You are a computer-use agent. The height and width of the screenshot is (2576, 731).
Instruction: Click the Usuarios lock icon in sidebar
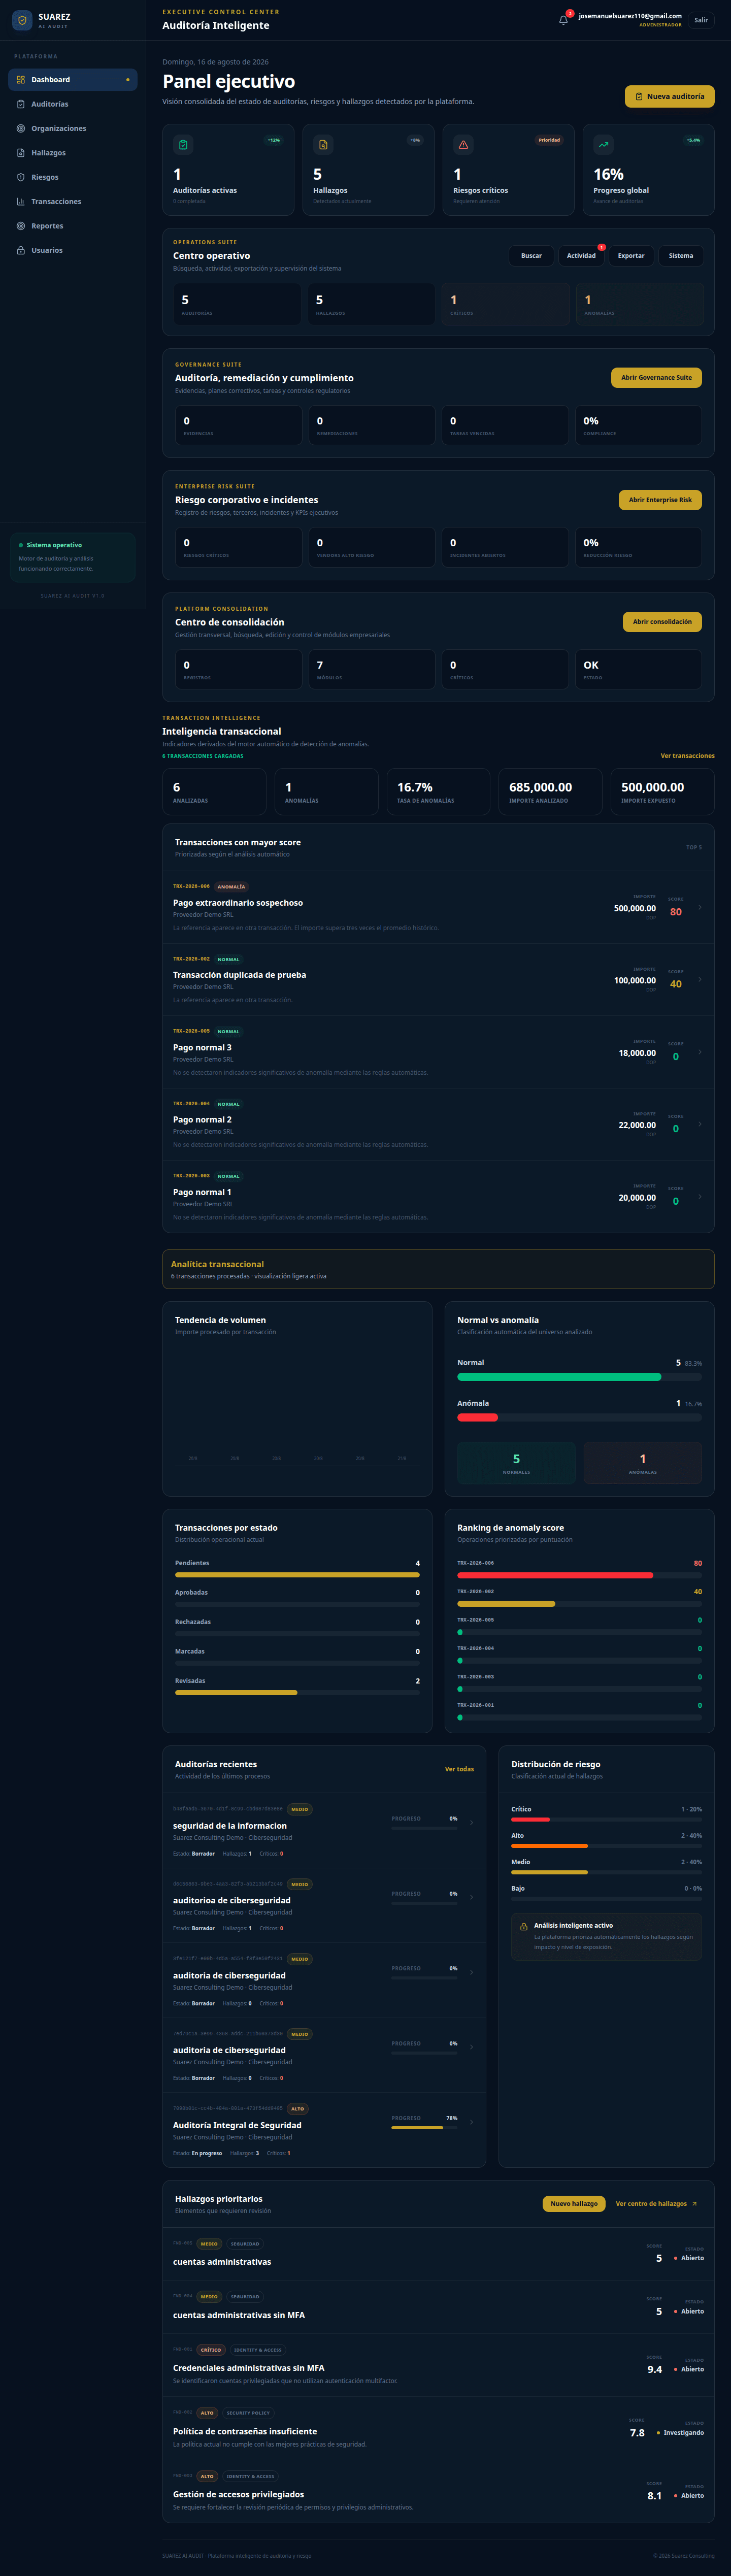pyautogui.click(x=21, y=250)
